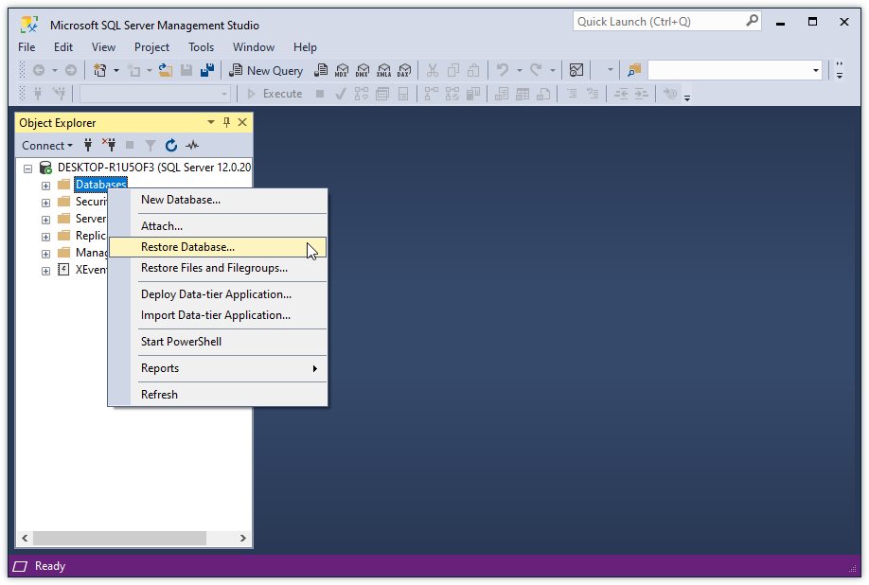Viewport: 869px width, 585px height.
Task: Click the Open File folder icon
Action: tap(165, 70)
